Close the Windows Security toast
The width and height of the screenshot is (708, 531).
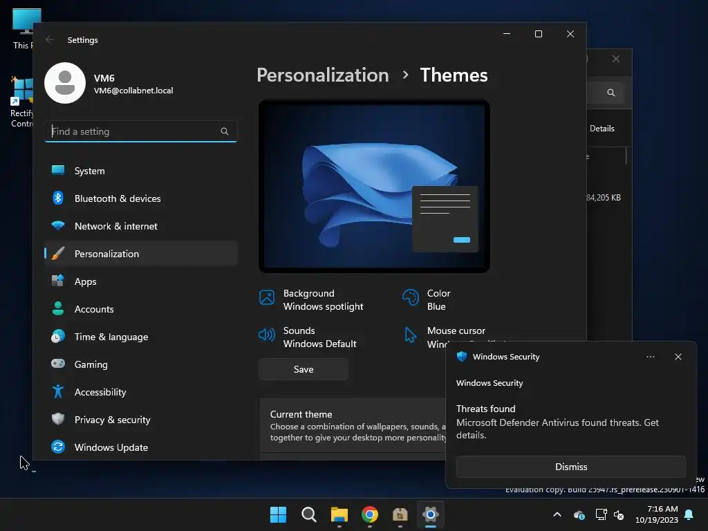[x=678, y=357]
